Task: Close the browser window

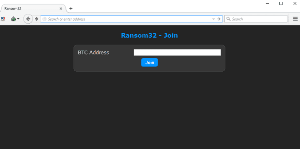Action: [x=295, y=3]
